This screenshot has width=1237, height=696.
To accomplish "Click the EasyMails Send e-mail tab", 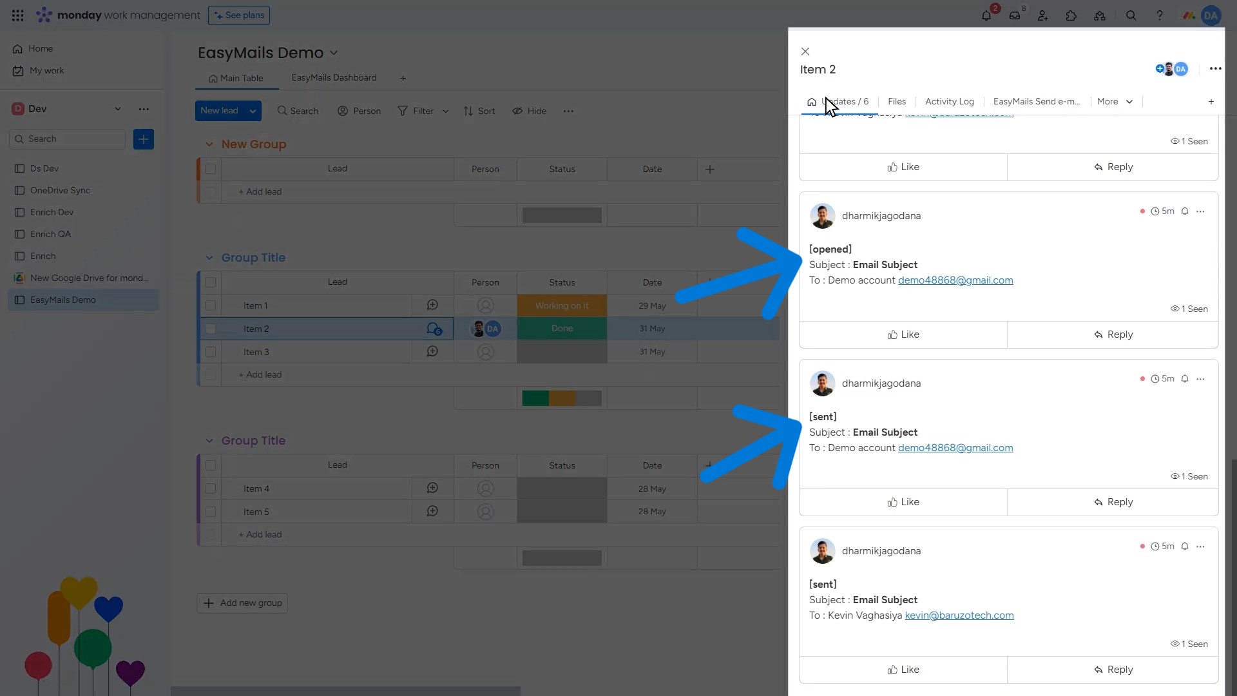I will [x=1035, y=101].
